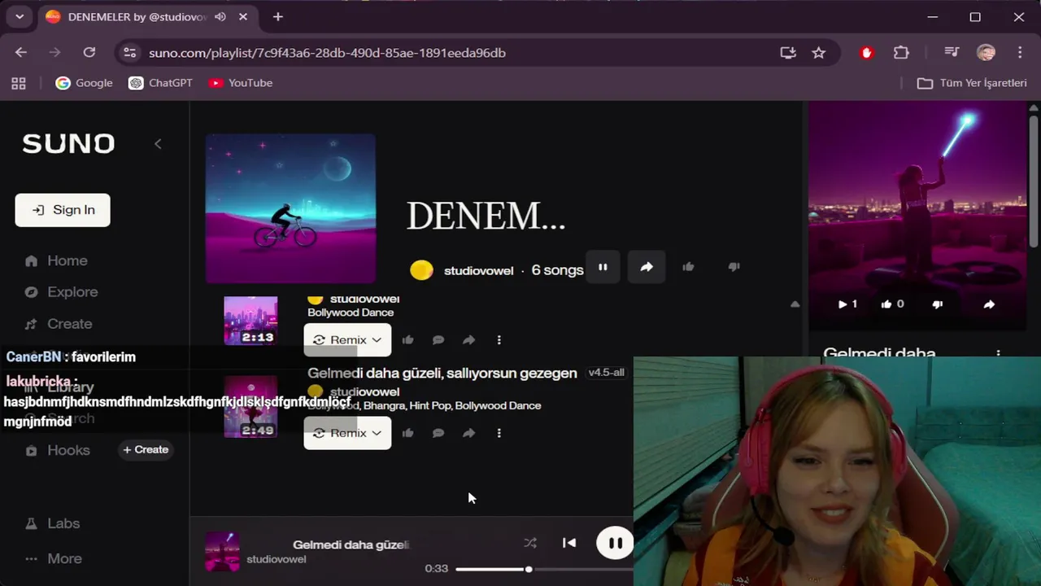The image size is (1041, 586).
Task: Skip to previous track in the bottom player
Action: pos(569,543)
